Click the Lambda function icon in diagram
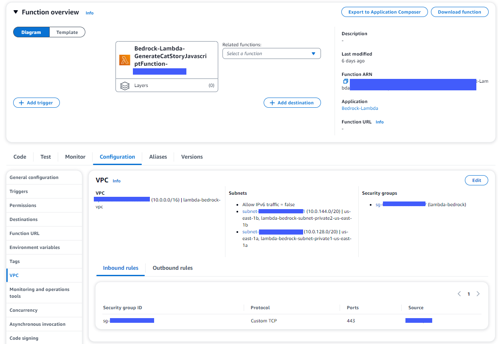This screenshot has width=498, height=344. (125, 60)
